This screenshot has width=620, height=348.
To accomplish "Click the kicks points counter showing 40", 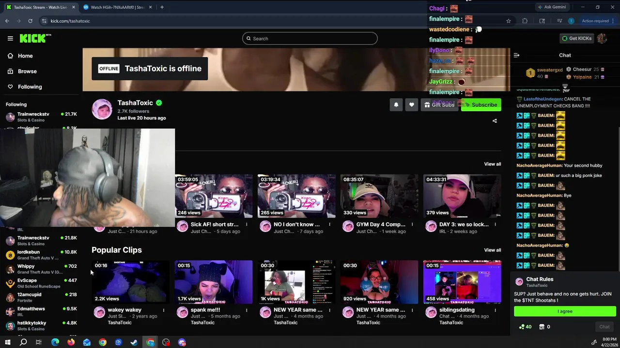I will click(x=525, y=327).
